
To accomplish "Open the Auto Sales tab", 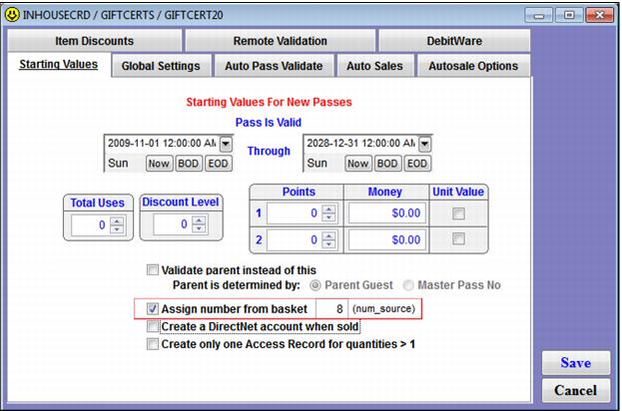I will [x=374, y=66].
